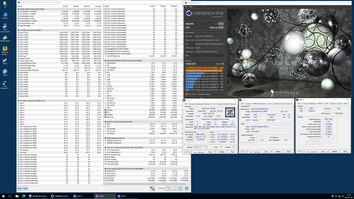Click HWiNFO log file save icon
This screenshot has height=199, width=354.
[174, 188]
